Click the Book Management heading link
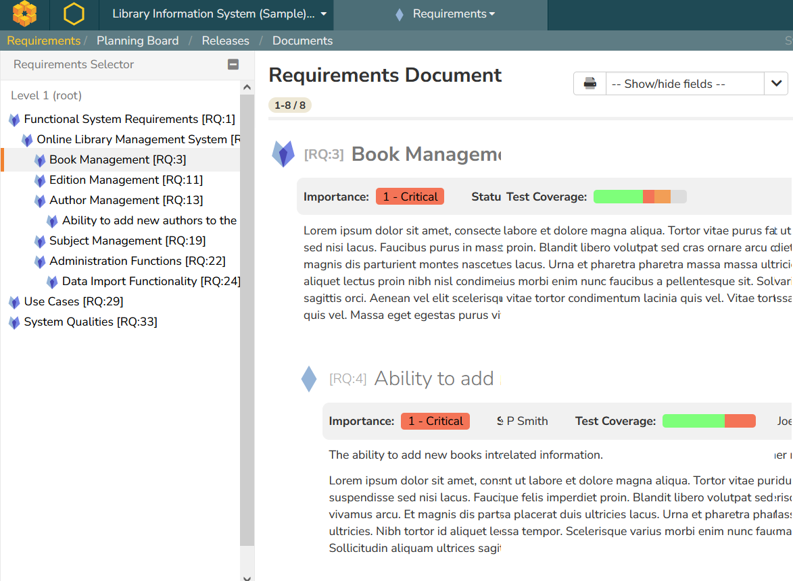 point(425,154)
